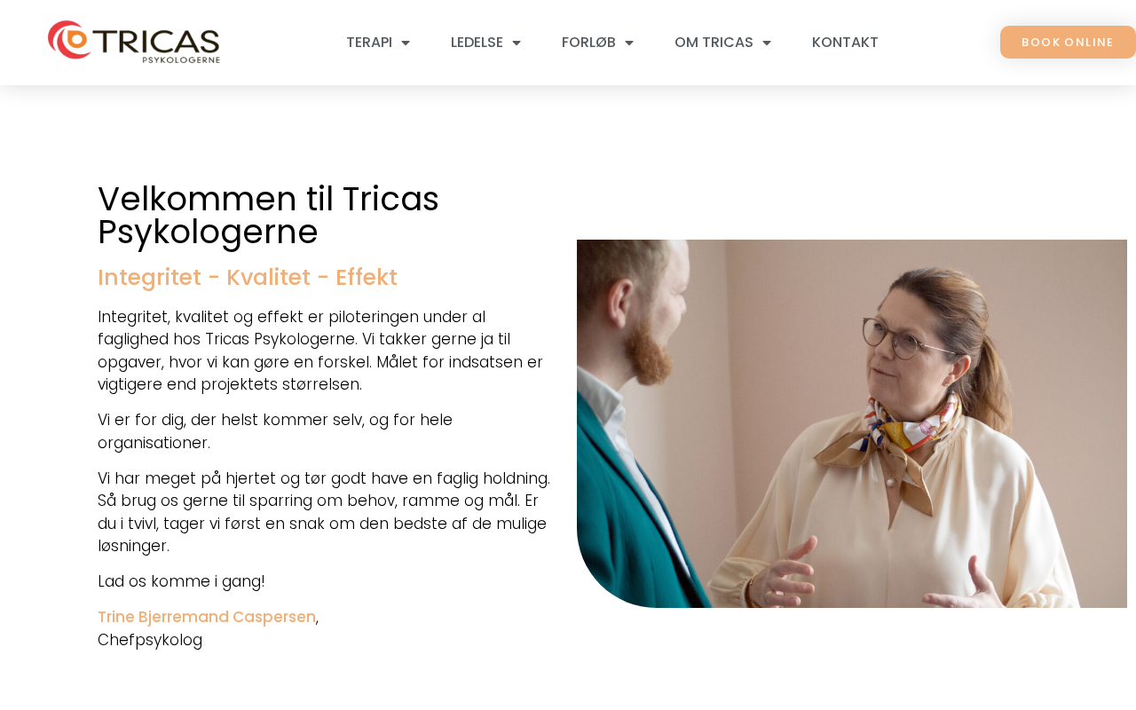Click paragraph starting 'Vi er for dig'
Viewport: 1136px width, 710px height.
pos(275,431)
